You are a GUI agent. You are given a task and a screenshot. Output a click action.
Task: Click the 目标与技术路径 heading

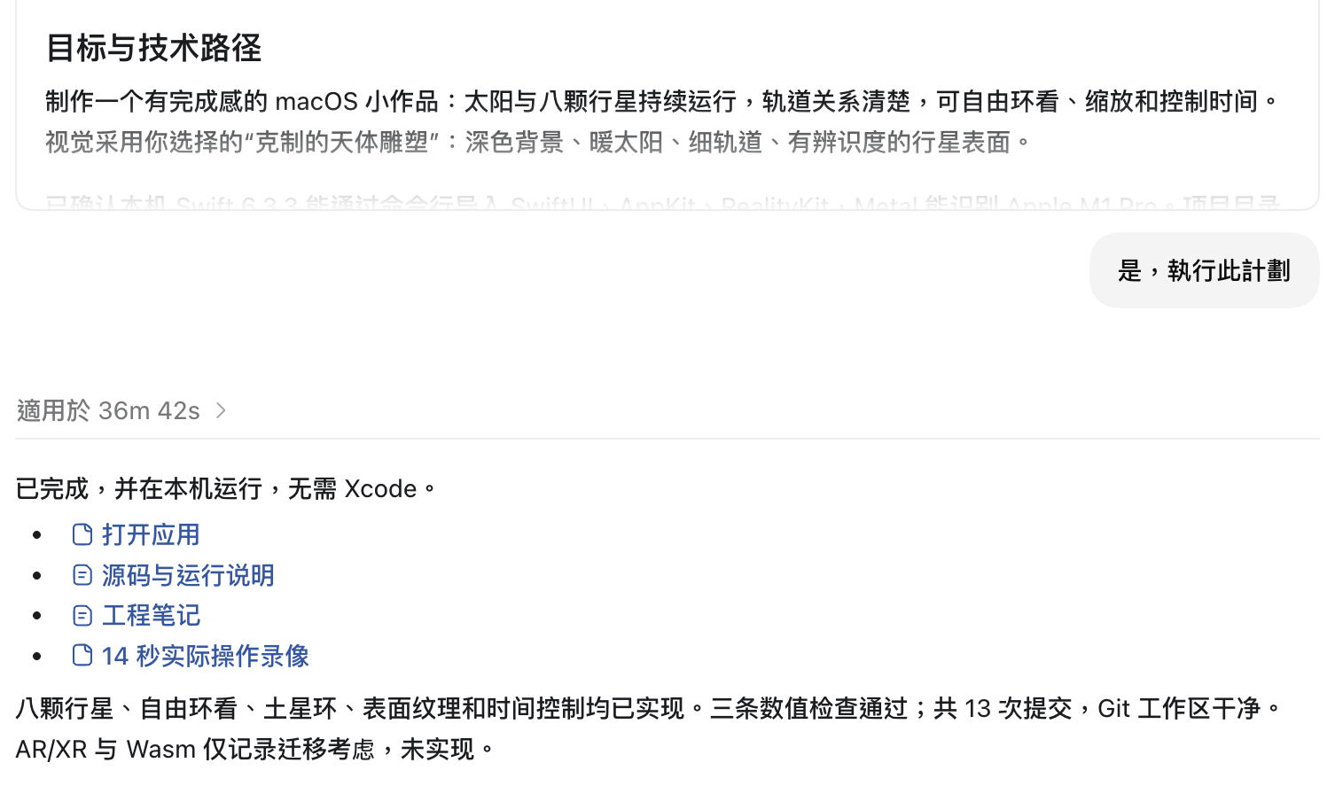[153, 48]
